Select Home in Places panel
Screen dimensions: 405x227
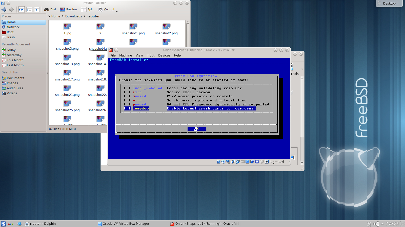pos(23,22)
